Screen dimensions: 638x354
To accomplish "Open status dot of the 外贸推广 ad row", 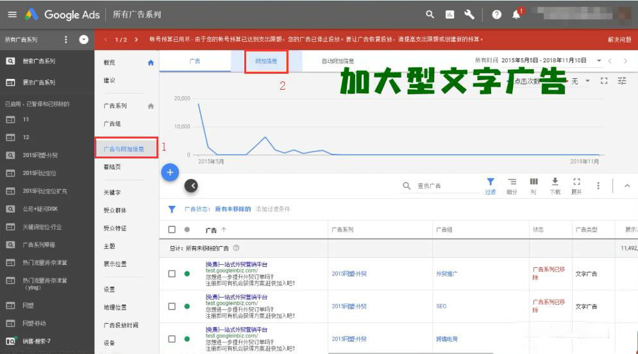I will [187, 274].
